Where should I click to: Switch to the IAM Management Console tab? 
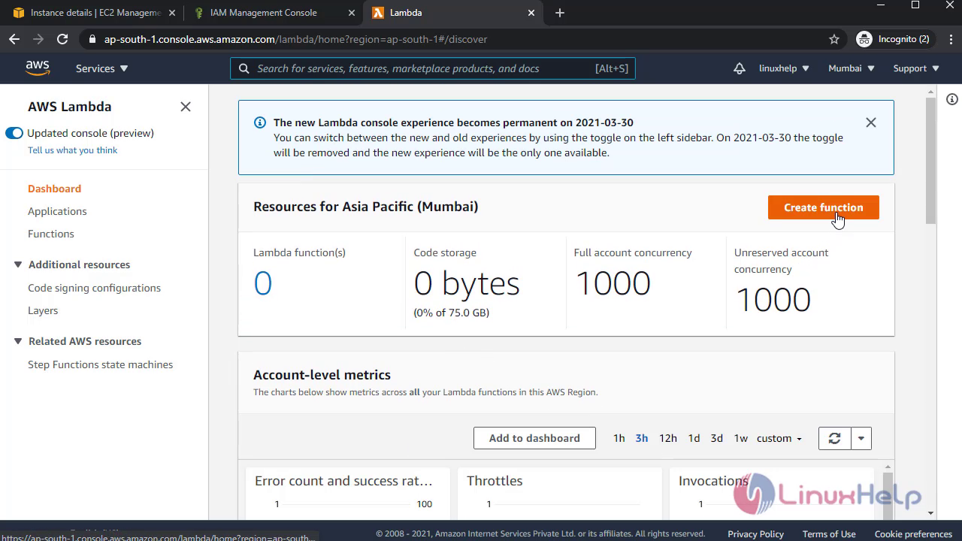pyautogui.click(x=274, y=13)
